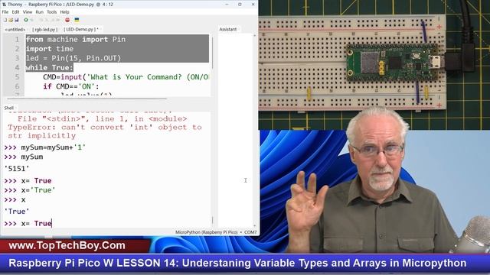
Task: Open the Run menu
Action: pos(39,12)
